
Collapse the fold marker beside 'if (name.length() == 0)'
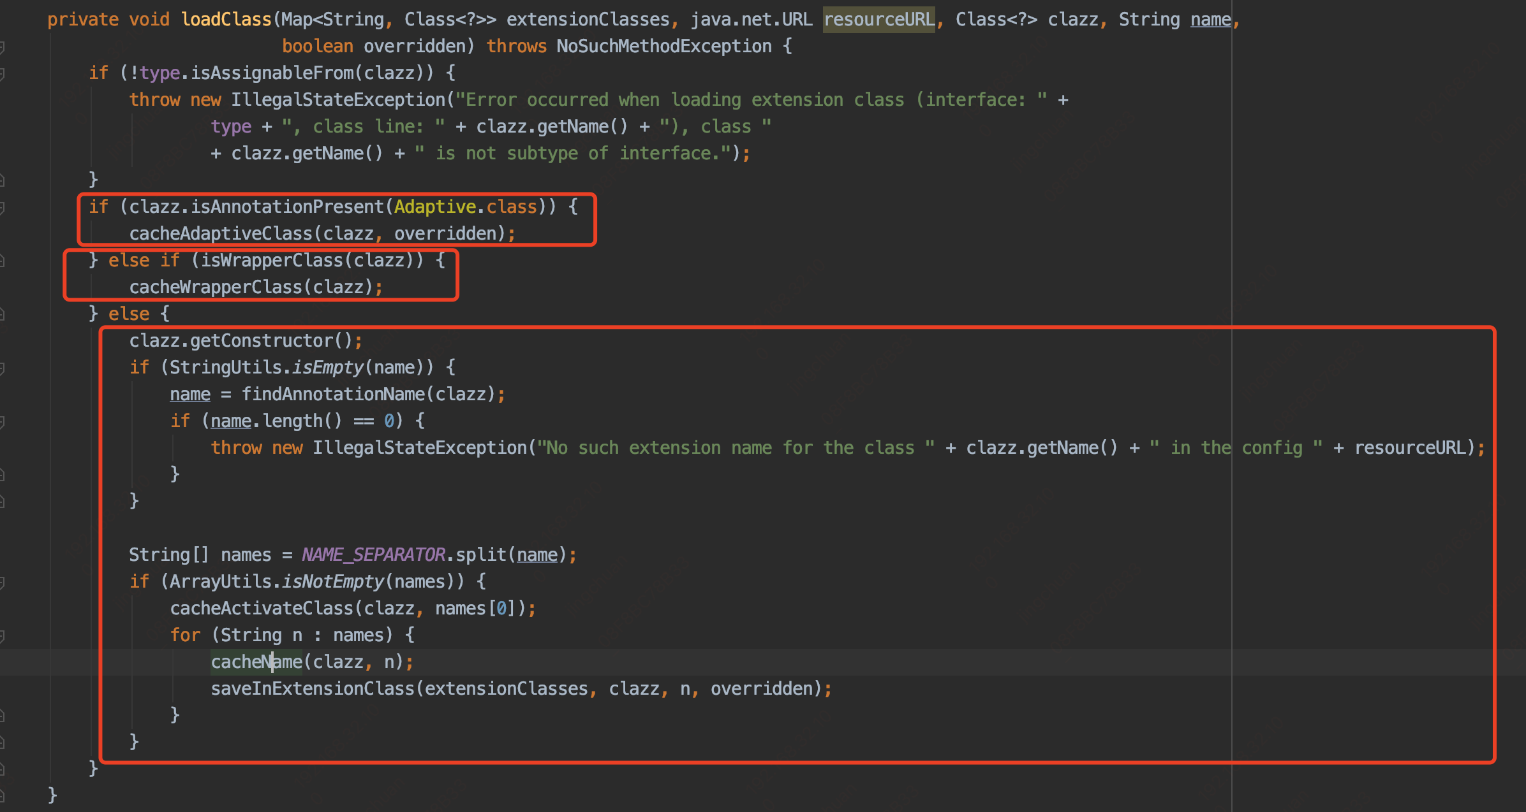pos(2,422)
